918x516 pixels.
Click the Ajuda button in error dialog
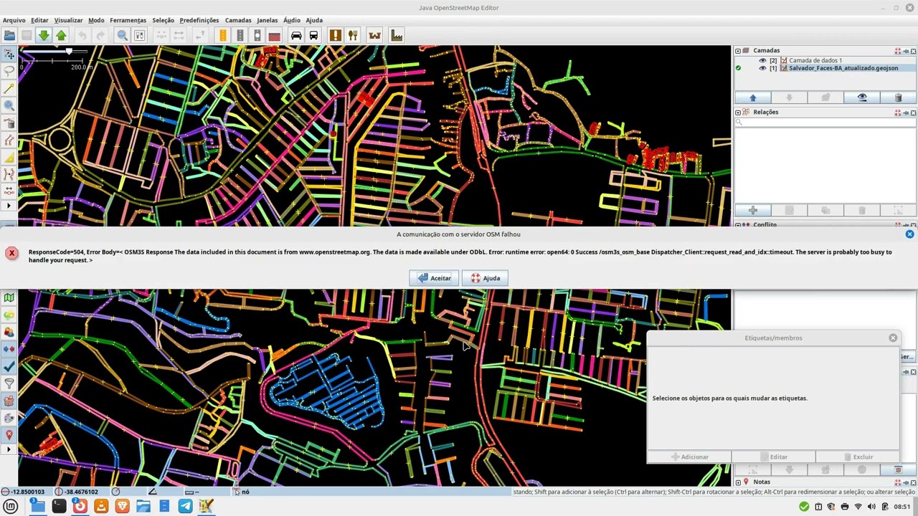pyautogui.click(x=485, y=278)
